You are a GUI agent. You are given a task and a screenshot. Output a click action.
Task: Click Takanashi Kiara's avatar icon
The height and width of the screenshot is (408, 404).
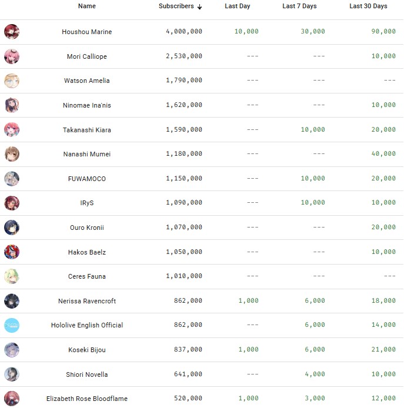click(x=12, y=130)
